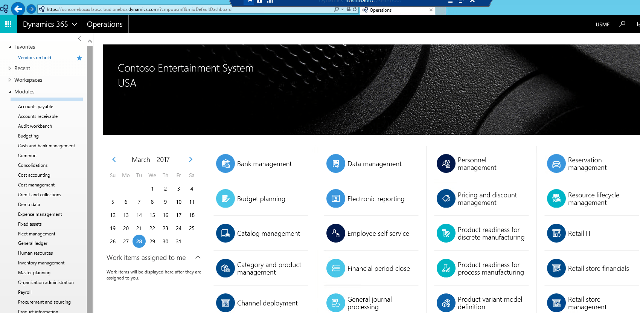Open Product readiness for discrete manufacturing icon
The height and width of the screenshot is (313, 640).
pos(446,233)
